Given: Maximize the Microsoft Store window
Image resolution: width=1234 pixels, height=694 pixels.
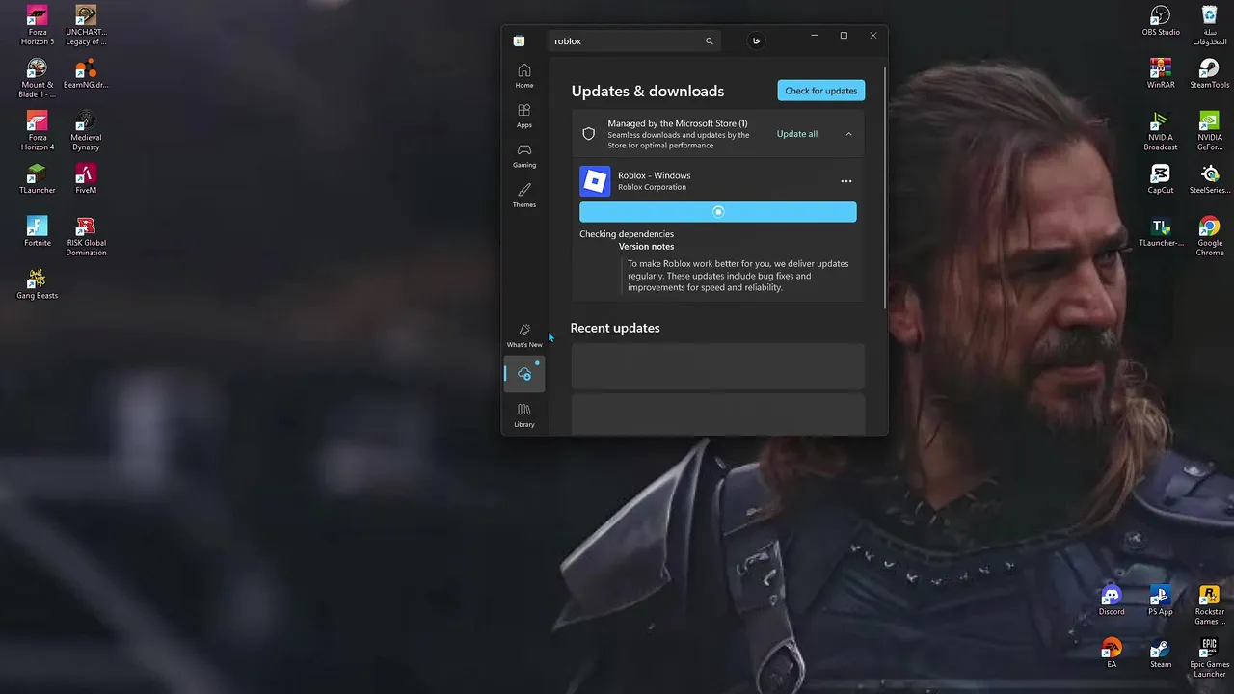Looking at the screenshot, I should (x=844, y=36).
